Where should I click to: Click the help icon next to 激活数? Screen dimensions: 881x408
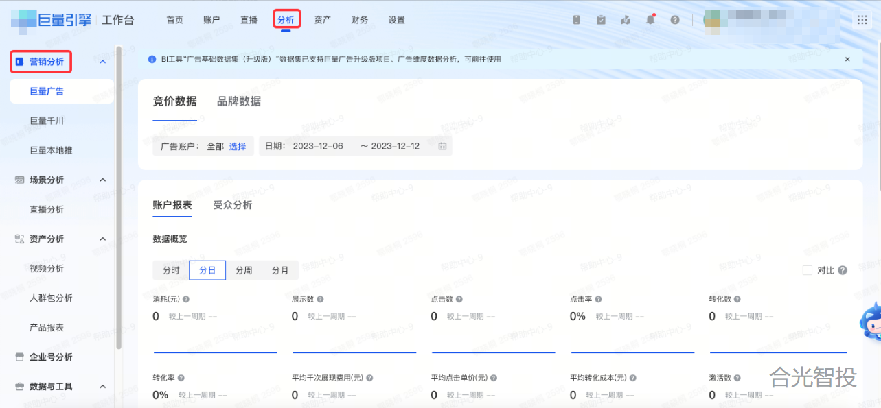tap(737, 378)
